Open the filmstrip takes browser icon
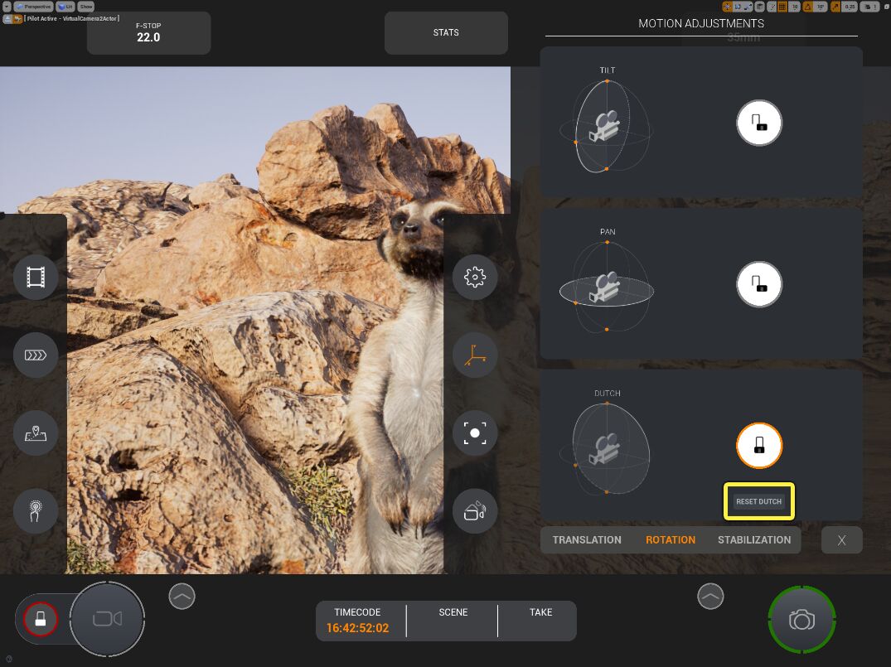Screen dimensions: 891x667 tap(36, 277)
